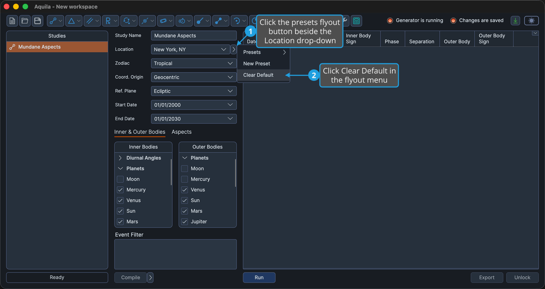This screenshot has width=545, height=289.
Task: Choose New Preset from the flyout menu
Action: point(264,64)
